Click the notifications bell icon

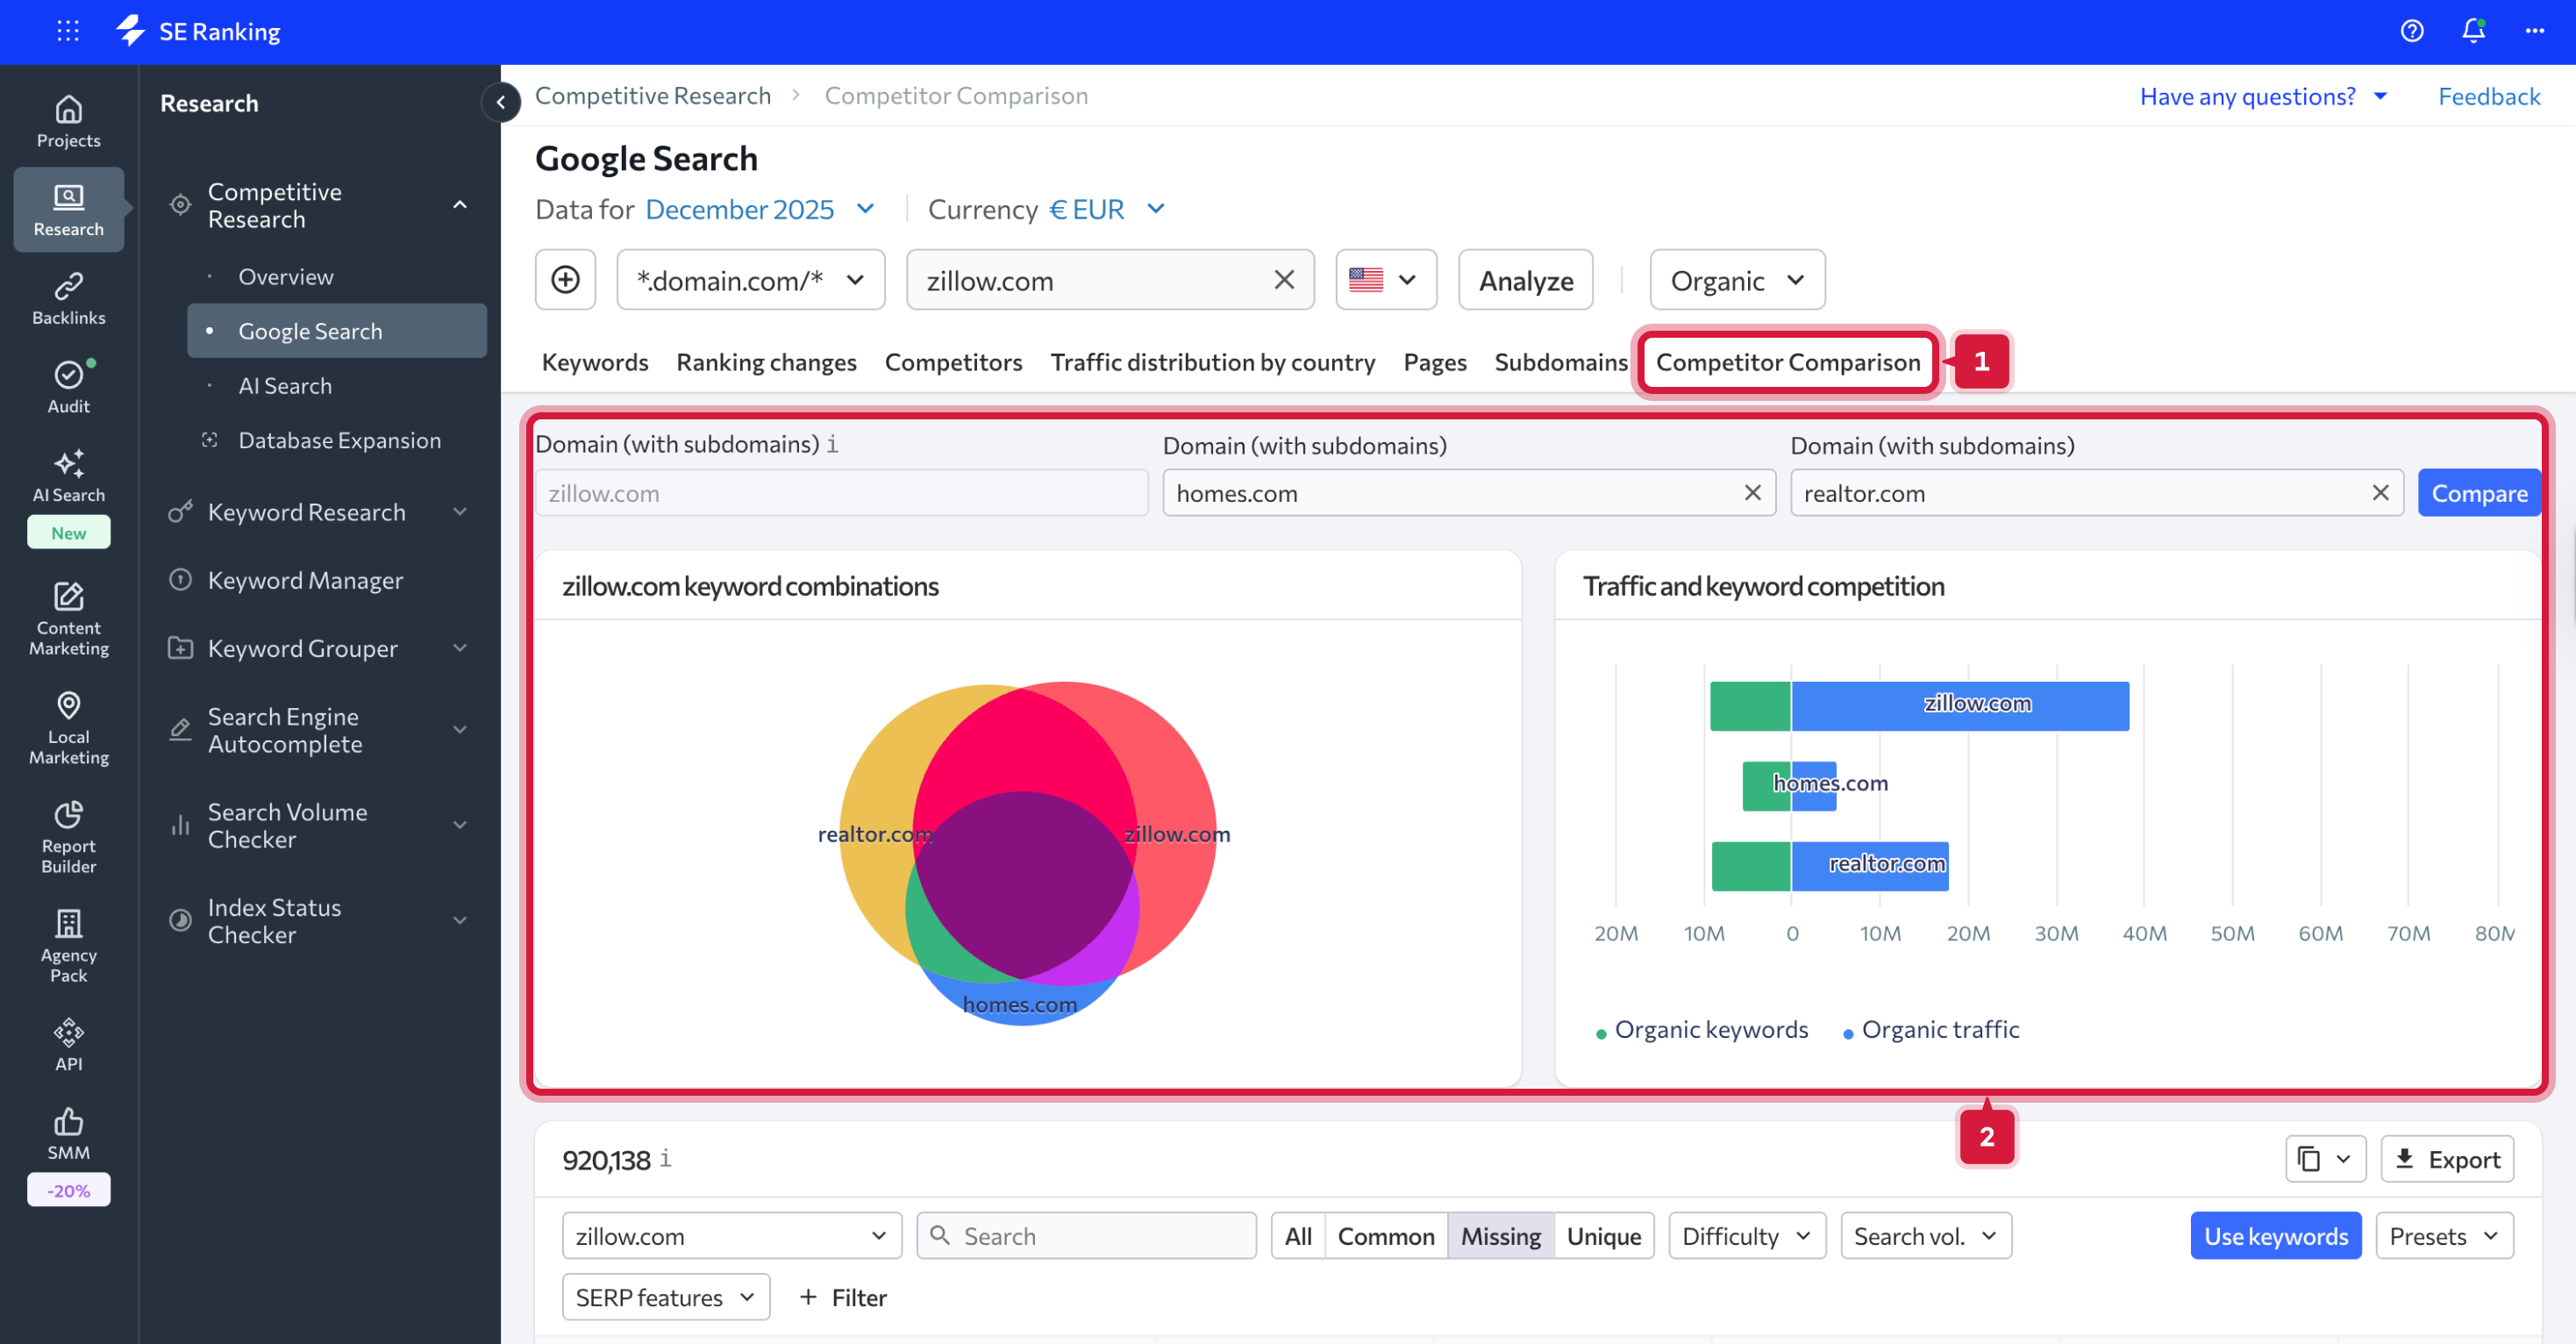click(x=2472, y=31)
